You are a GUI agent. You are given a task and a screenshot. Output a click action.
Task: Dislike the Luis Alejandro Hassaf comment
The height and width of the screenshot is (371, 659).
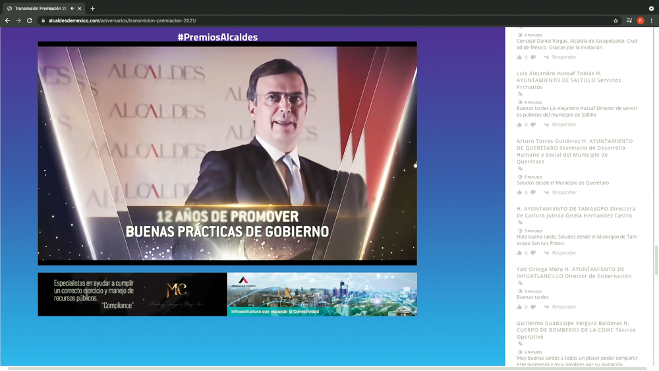point(533,125)
